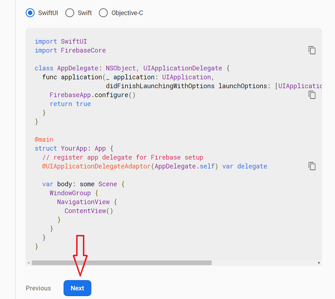Click the horizontal scrollbar thumb

coord(121,263)
